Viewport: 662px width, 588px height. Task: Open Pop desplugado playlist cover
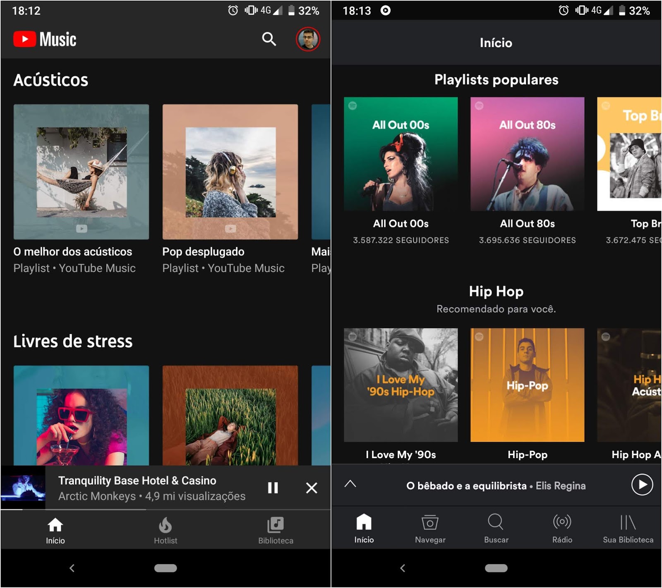point(230,172)
